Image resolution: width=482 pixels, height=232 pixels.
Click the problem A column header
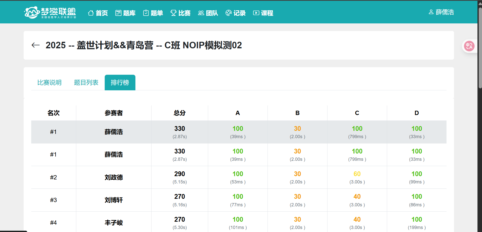(x=238, y=113)
